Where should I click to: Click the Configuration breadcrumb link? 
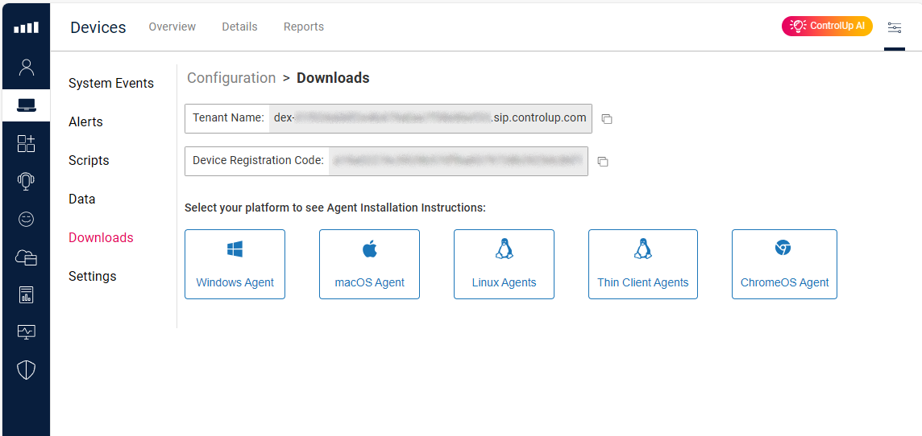pos(231,78)
